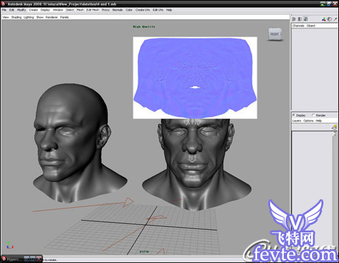Open the Help menu in layer editor

click(x=318, y=121)
